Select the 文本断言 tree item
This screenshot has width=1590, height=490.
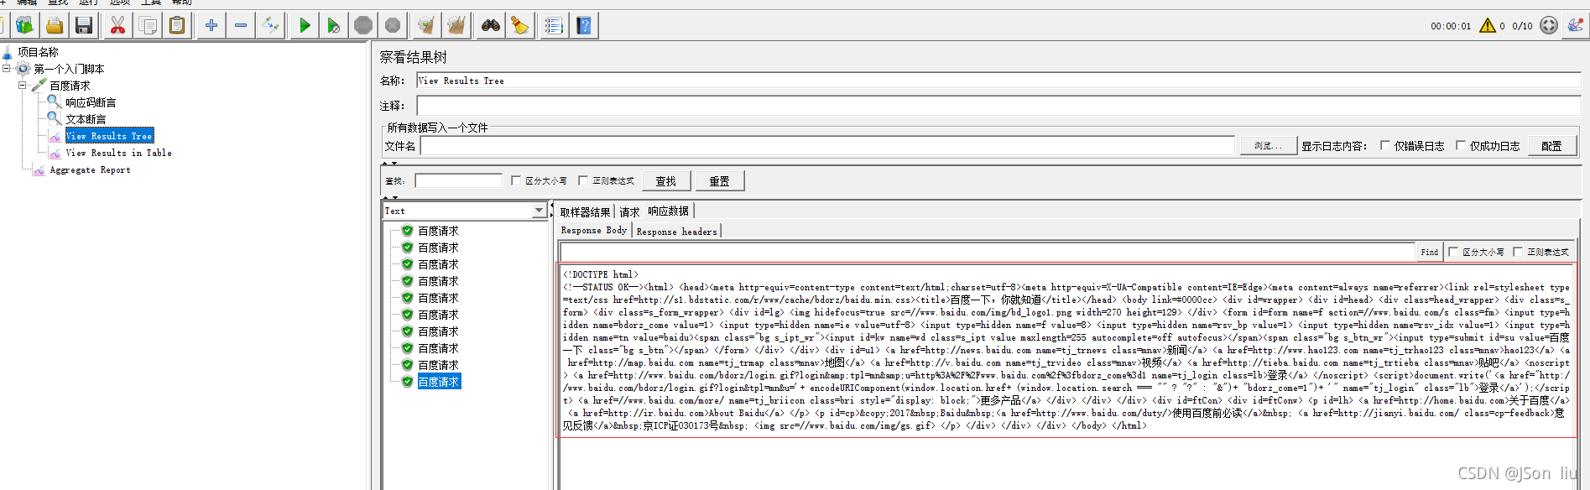click(x=86, y=119)
